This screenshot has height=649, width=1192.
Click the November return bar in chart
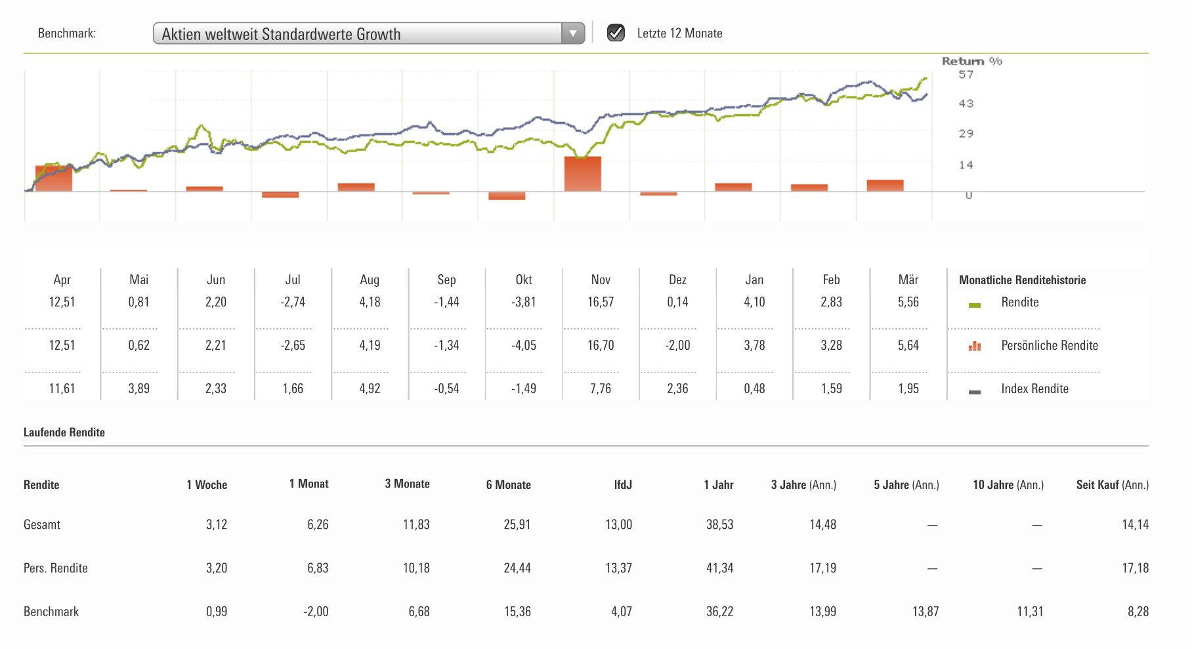[582, 174]
